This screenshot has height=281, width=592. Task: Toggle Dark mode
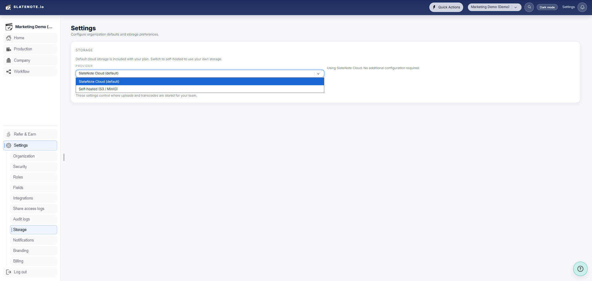[x=547, y=7]
